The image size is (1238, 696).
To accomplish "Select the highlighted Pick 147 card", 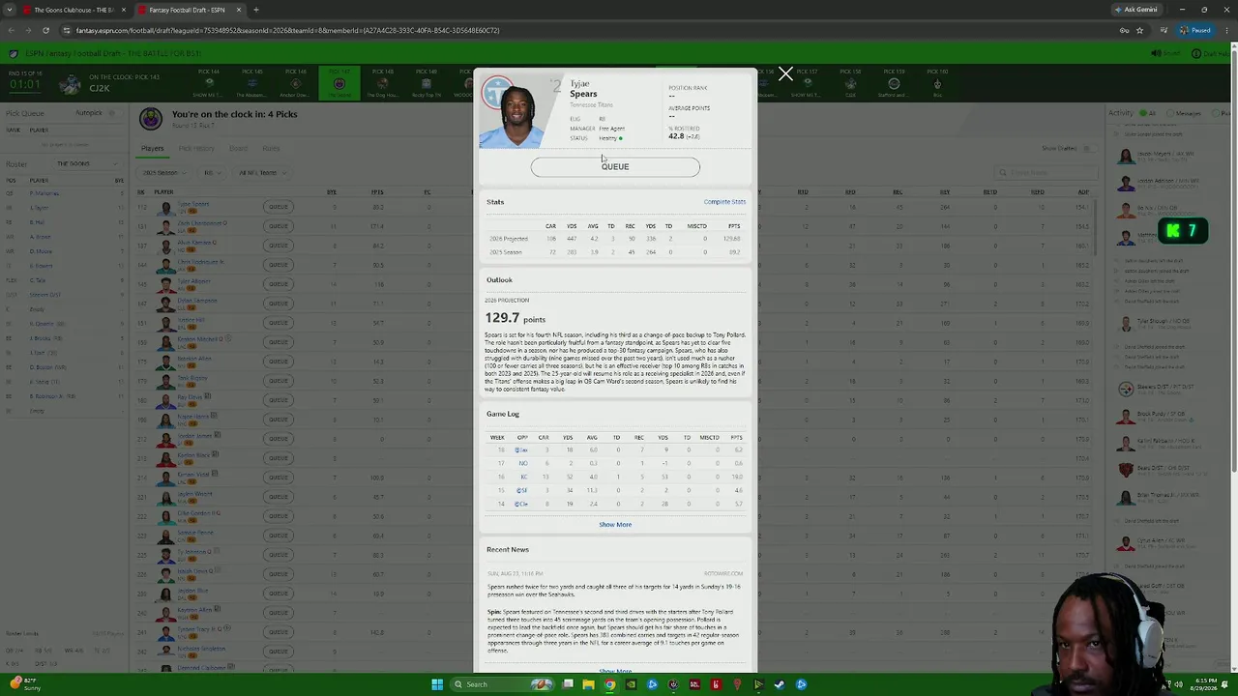I will 339,83.
